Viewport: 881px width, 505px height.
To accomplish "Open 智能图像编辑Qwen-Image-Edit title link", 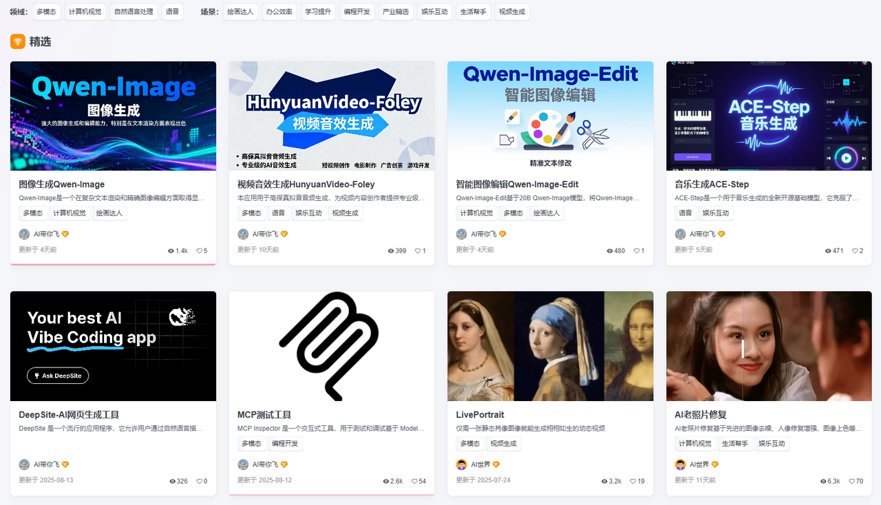I will click(517, 184).
